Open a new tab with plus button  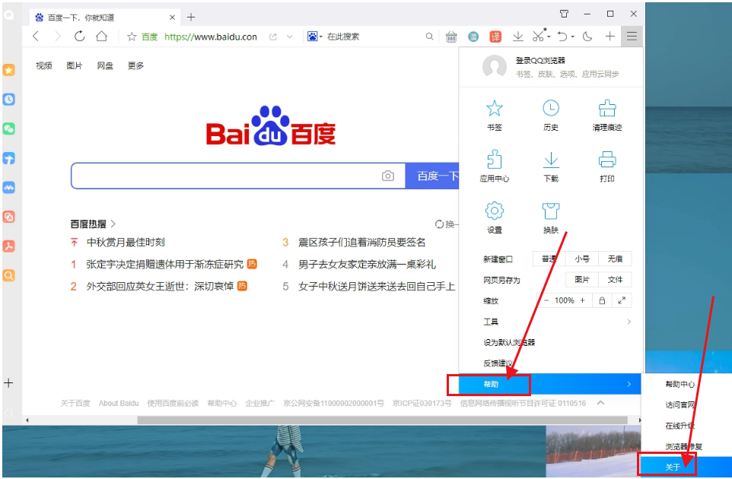point(191,17)
